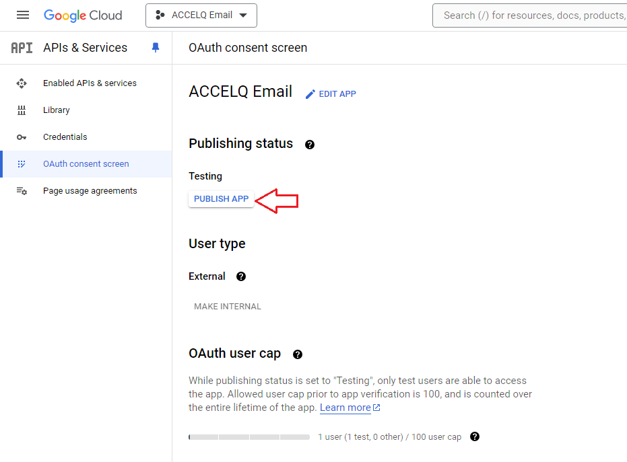Click the PUBLISH APP button

click(221, 199)
